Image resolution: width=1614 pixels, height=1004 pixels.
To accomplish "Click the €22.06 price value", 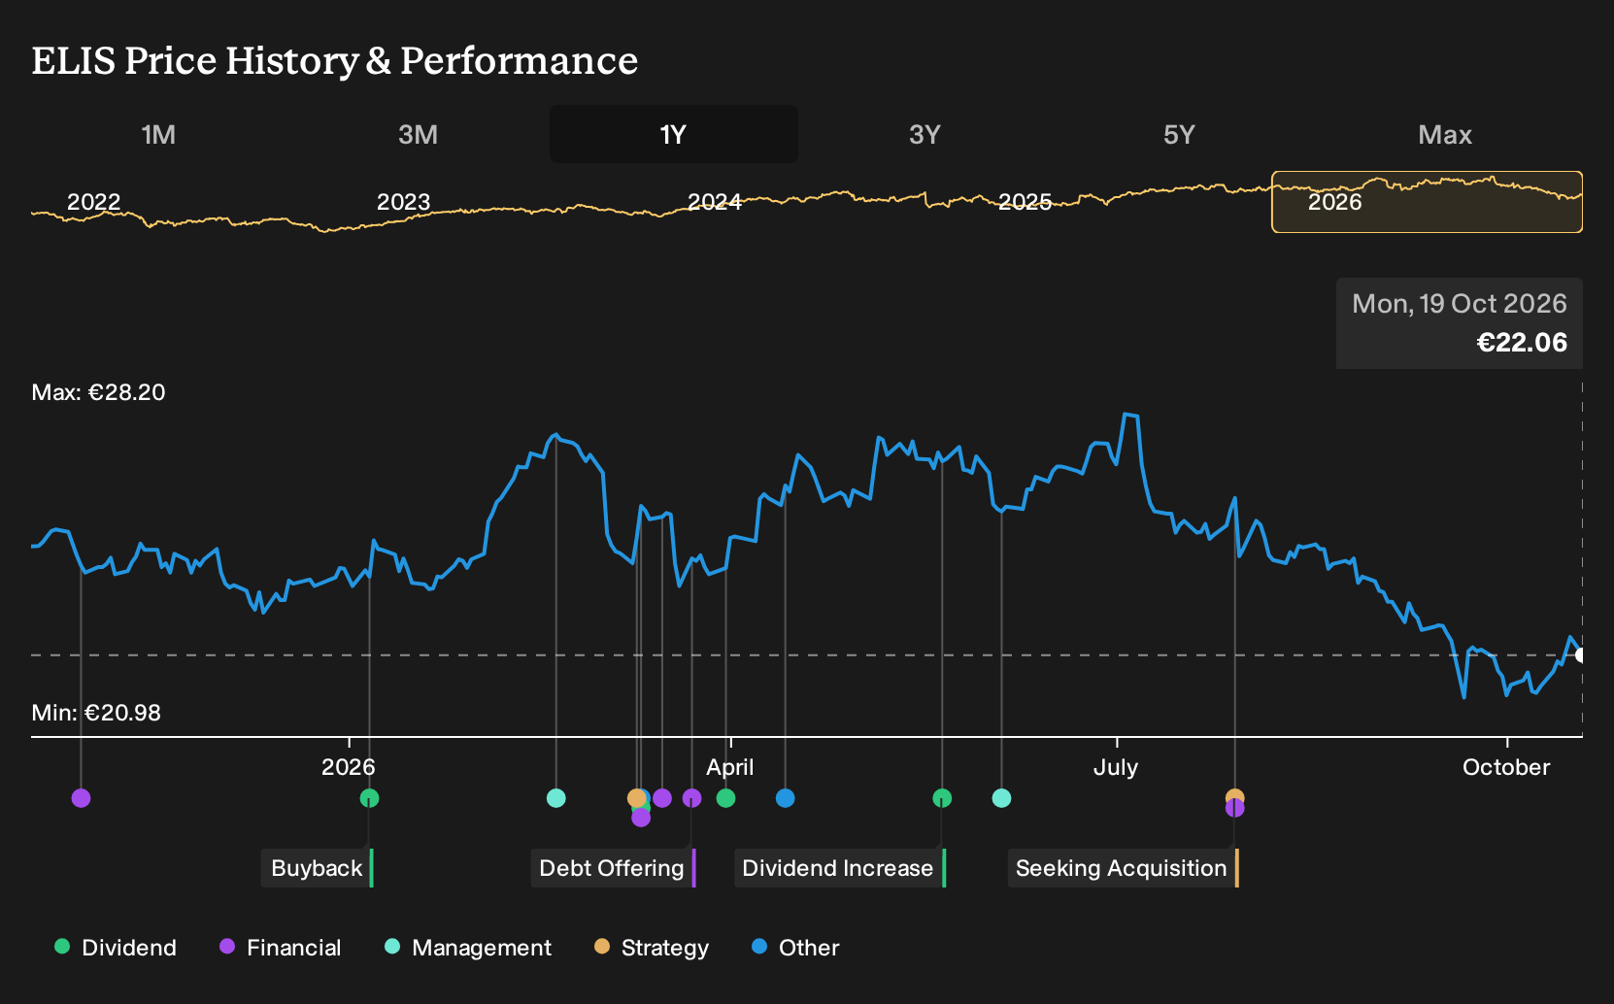I will 1522,343.
